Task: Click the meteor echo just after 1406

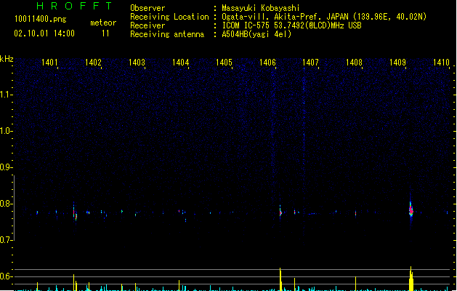Action: click(280, 212)
